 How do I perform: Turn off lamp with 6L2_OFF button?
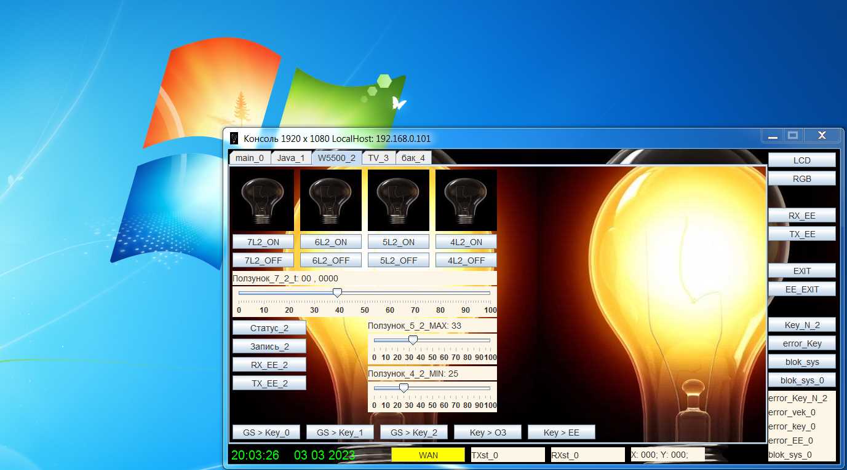click(x=330, y=260)
